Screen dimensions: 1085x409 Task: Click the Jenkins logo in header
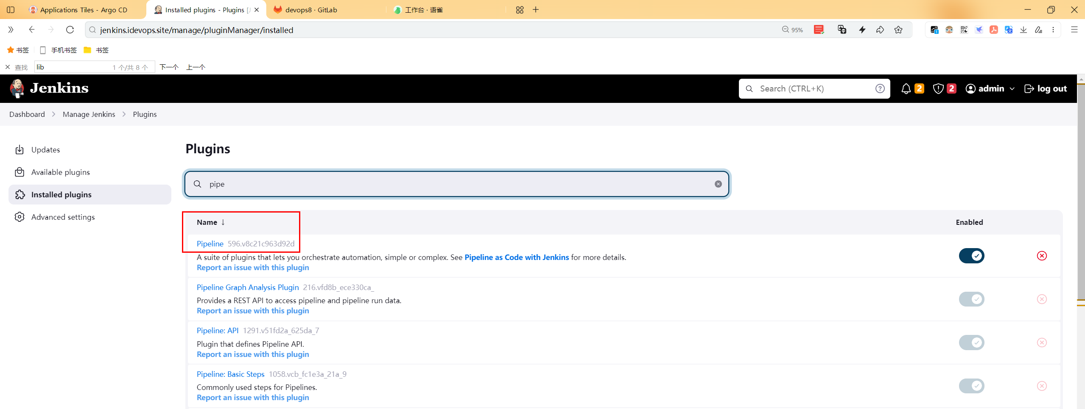pyautogui.click(x=49, y=88)
